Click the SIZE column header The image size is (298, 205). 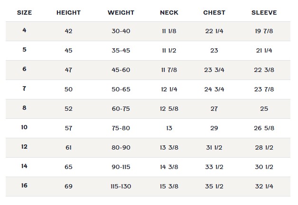[x=24, y=13]
